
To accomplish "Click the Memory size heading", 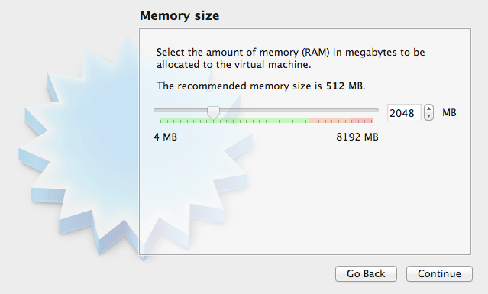I will [x=179, y=15].
